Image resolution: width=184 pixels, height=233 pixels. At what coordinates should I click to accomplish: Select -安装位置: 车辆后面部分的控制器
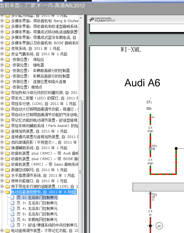coord(40,76)
